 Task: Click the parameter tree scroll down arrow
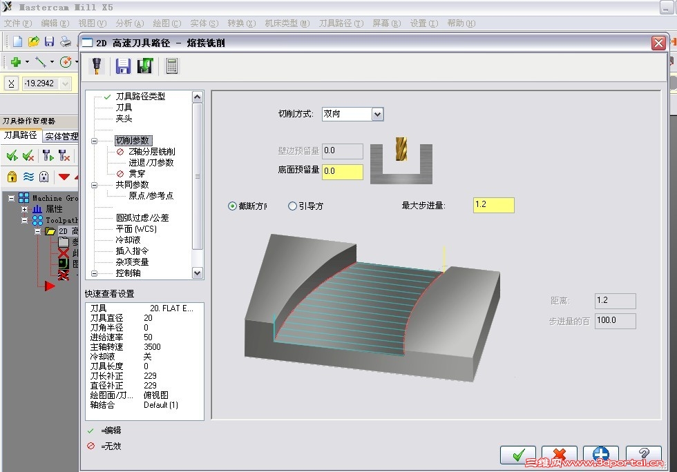pos(198,273)
